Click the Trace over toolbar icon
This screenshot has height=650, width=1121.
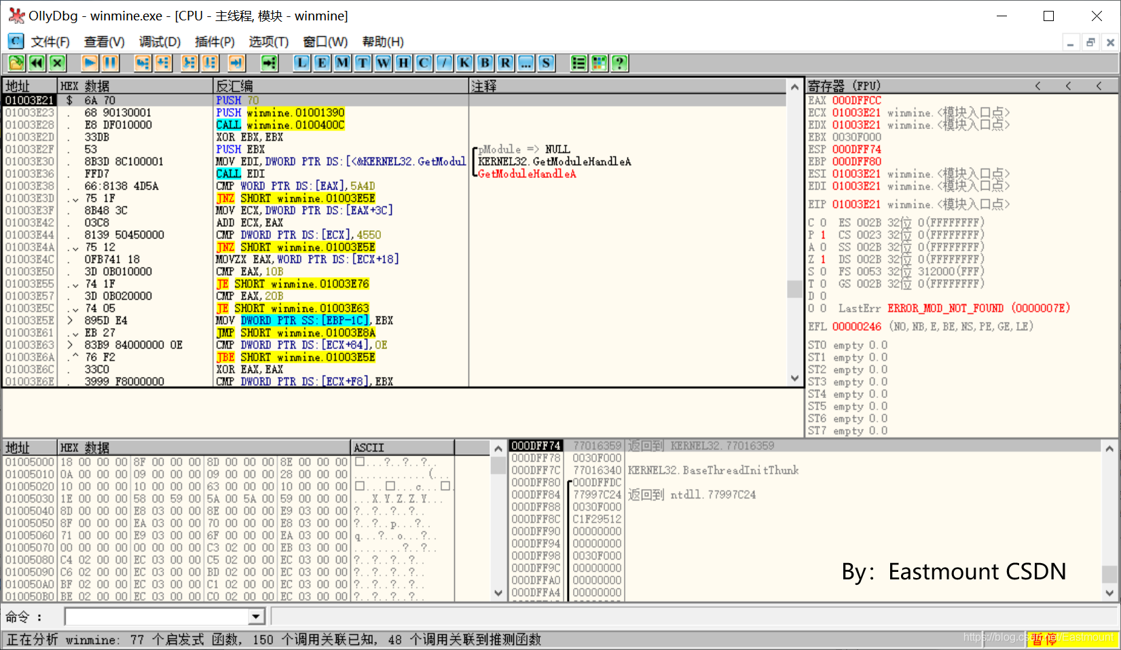point(210,63)
